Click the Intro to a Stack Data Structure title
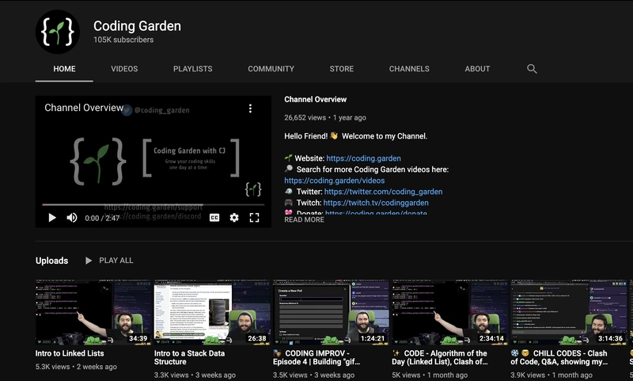Viewport: 633px width, 381px height. point(189,357)
